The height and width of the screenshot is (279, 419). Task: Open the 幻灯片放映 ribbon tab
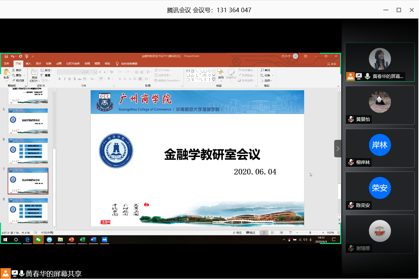tap(73, 64)
